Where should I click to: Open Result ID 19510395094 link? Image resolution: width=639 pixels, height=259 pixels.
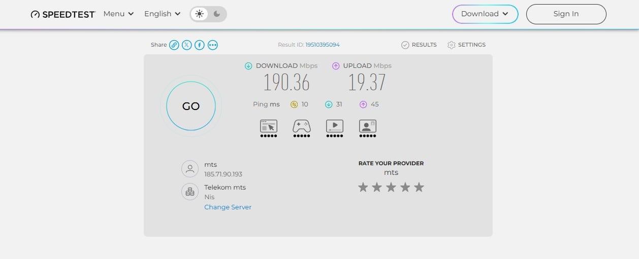click(x=323, y=45)
